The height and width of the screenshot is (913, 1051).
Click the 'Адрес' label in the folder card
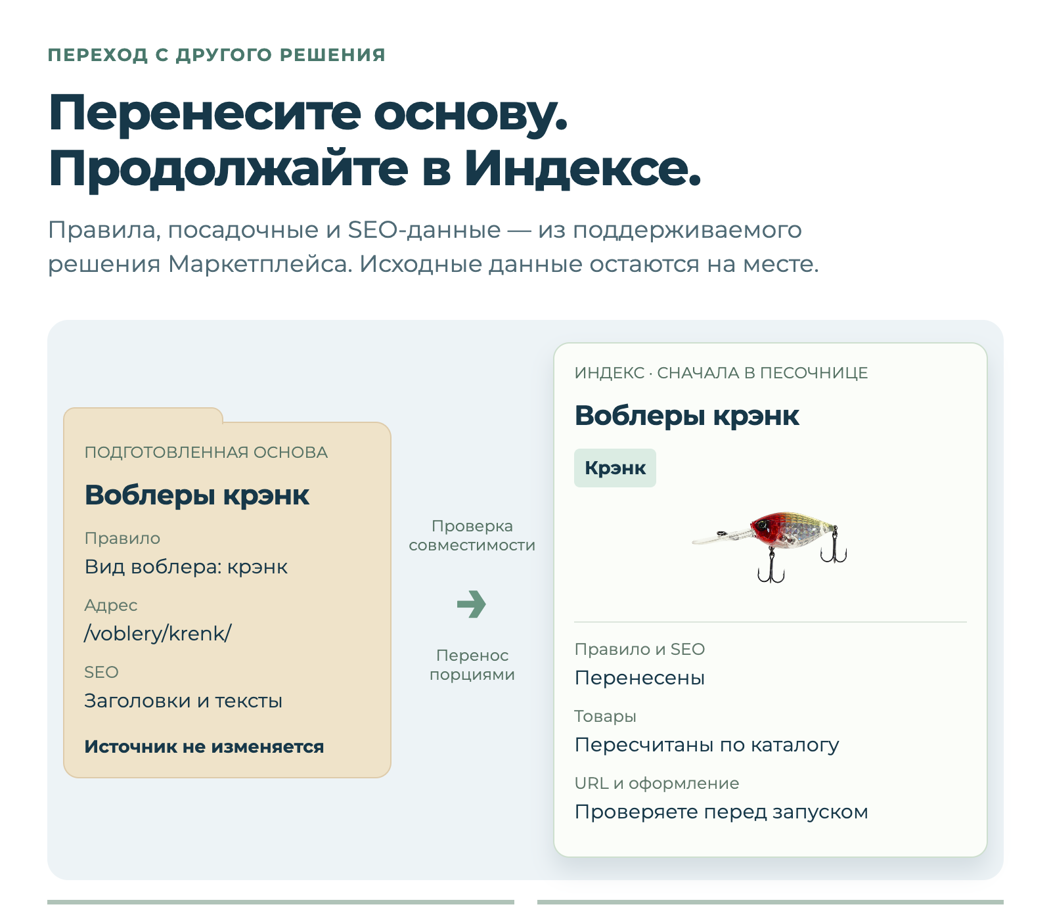coord(111,606)
